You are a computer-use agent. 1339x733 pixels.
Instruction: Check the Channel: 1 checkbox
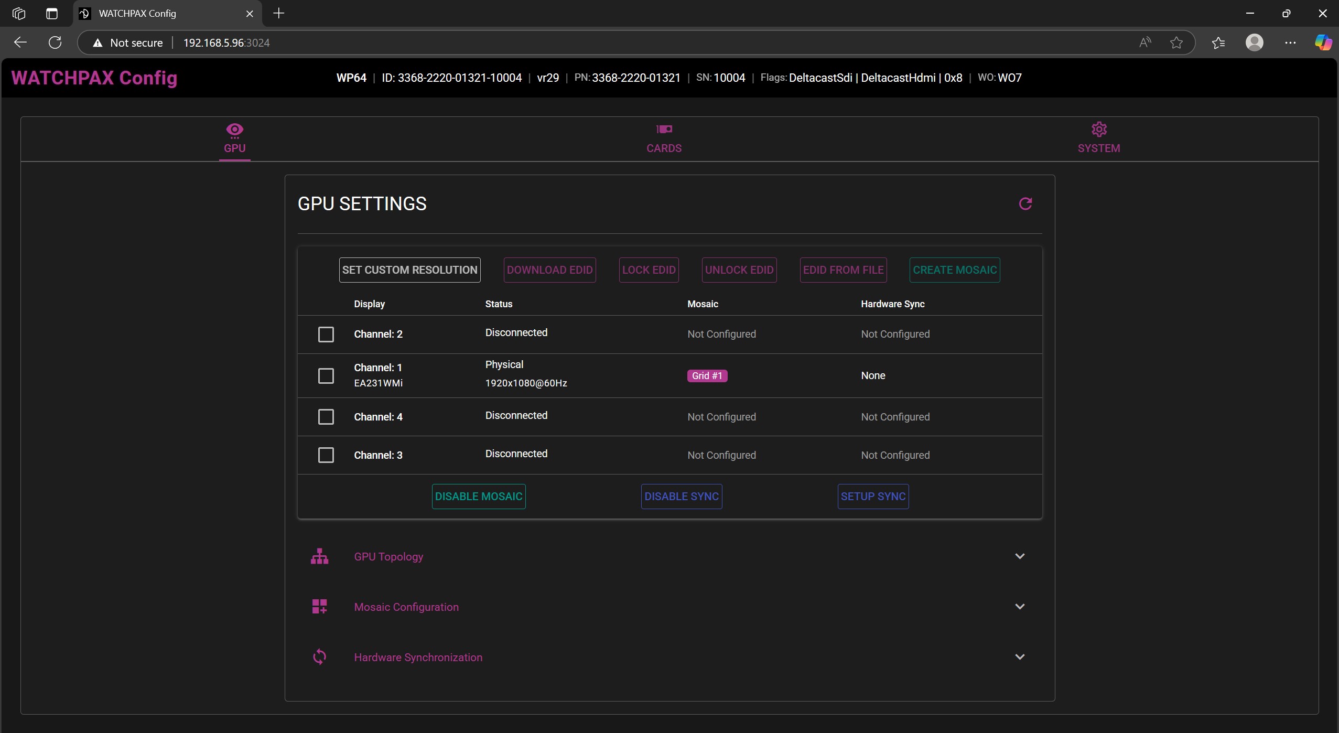325,375
